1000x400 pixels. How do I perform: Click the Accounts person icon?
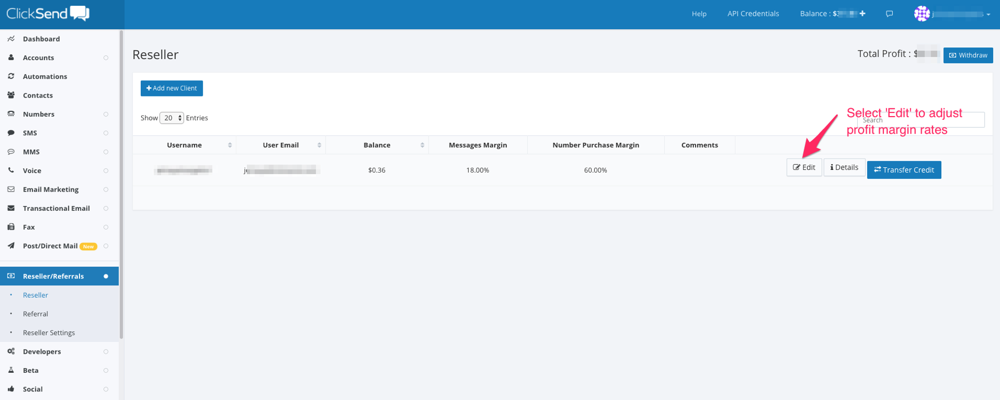pyautogui.click(x=11, y=58)
